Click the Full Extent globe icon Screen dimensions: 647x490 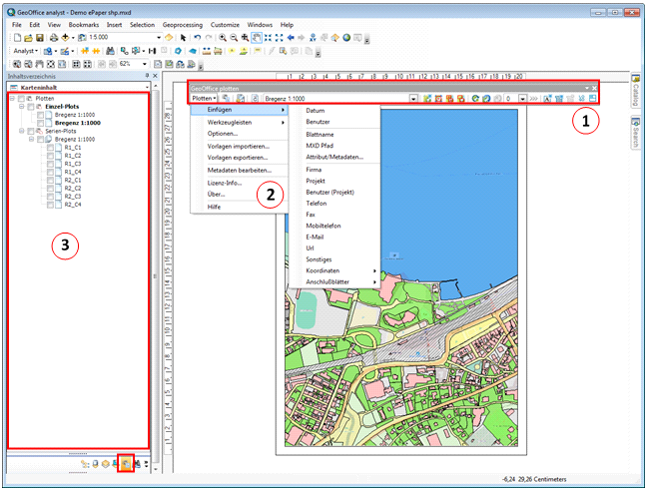click(345, 37)
